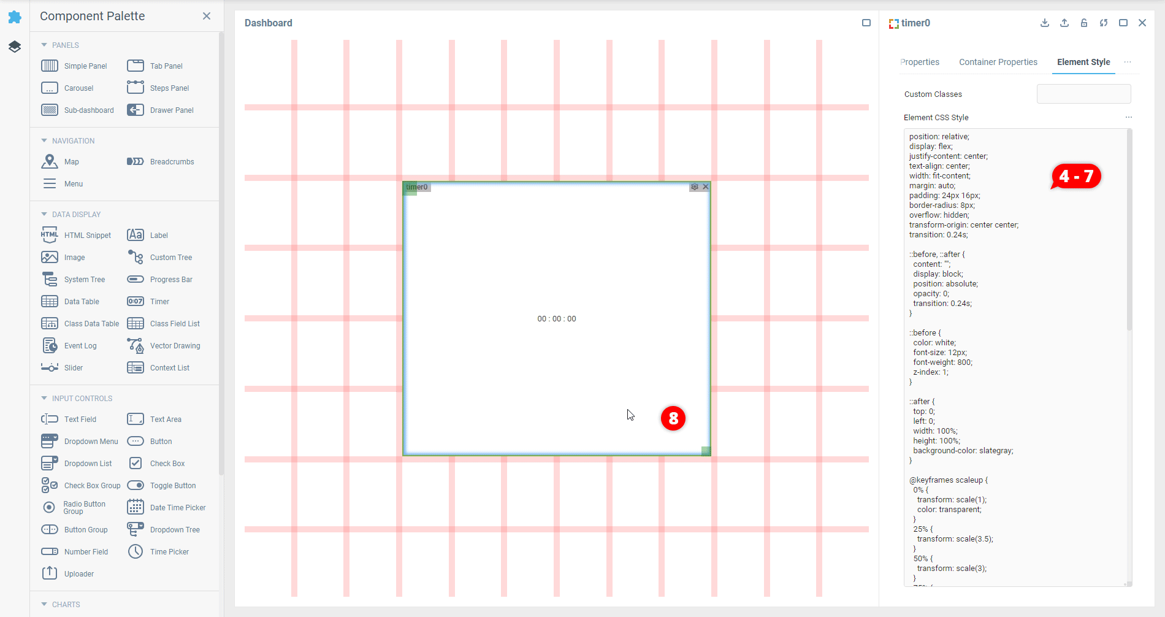Open the timer0 widget gear settings
Screen dimensions: 1165x617
[x=695, y=187]
